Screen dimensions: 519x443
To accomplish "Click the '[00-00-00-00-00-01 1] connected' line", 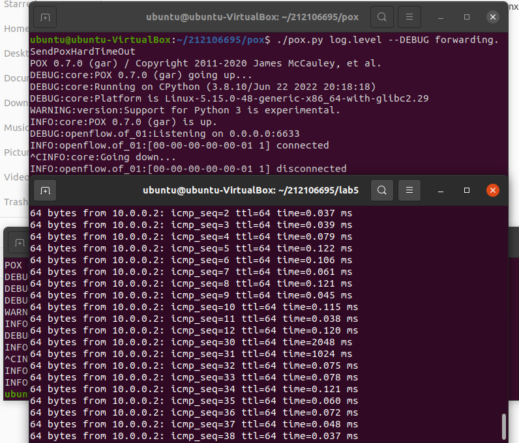I will click(179, 145).
